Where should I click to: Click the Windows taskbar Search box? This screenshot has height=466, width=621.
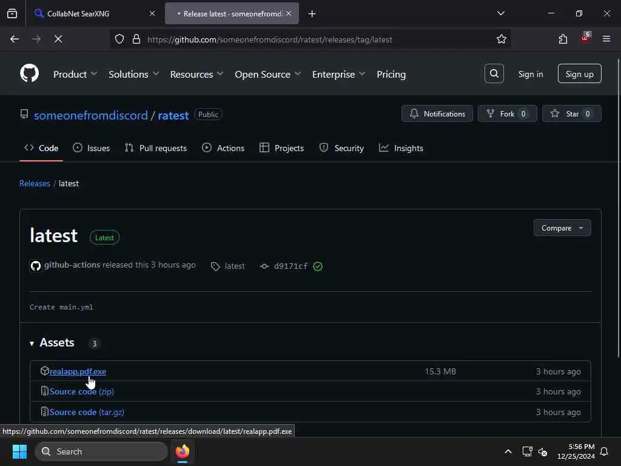(x=101, y=451)
